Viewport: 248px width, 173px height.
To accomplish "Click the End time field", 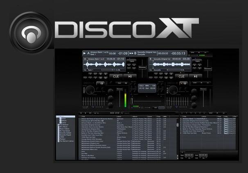I will pyautogui.click(x=203, y=155).
